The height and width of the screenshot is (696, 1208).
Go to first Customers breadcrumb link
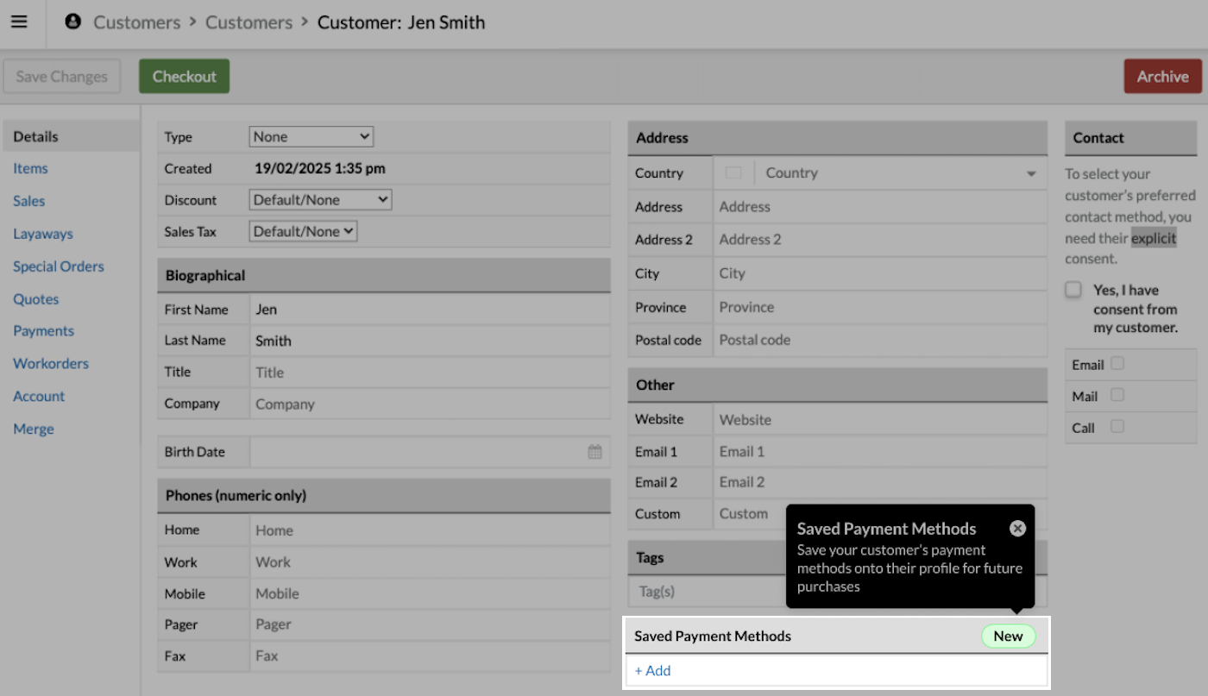click(137, 22)
